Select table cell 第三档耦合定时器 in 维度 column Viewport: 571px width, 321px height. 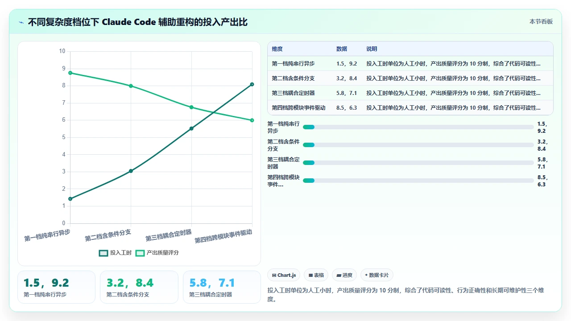(x=300, y=93)
